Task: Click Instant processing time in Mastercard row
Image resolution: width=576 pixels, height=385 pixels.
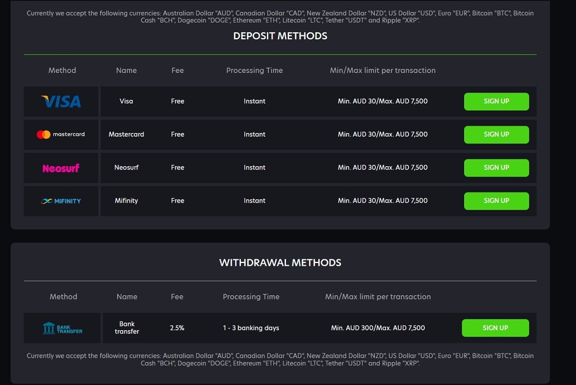Action: 254,134
